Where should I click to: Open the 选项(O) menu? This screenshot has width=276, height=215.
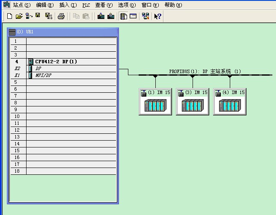127,5
